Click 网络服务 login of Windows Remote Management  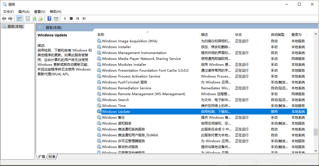(x=298, y=94)
